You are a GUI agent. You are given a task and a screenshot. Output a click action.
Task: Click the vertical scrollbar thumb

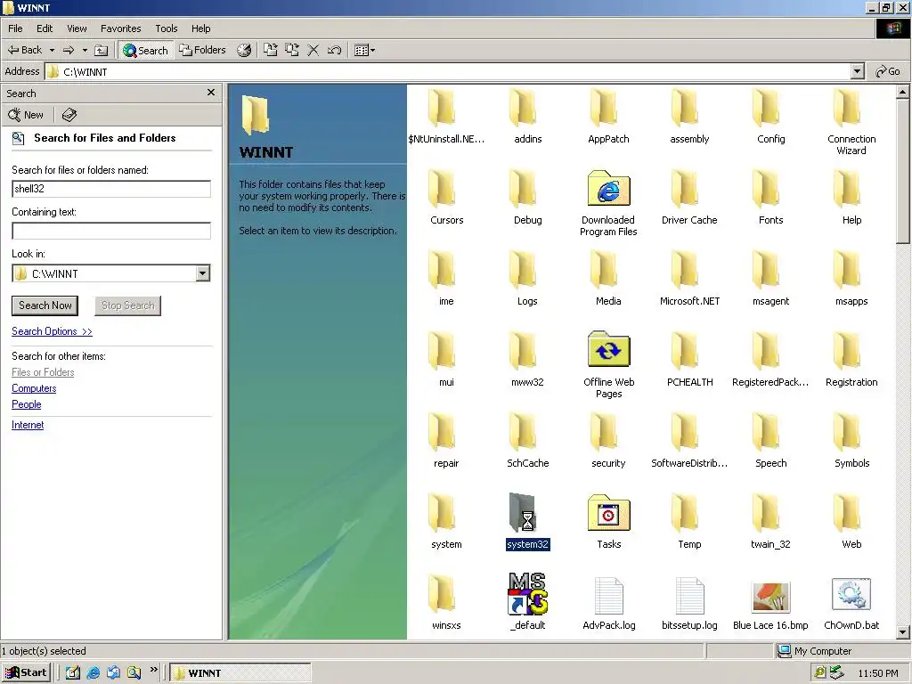tap(902, 171)
